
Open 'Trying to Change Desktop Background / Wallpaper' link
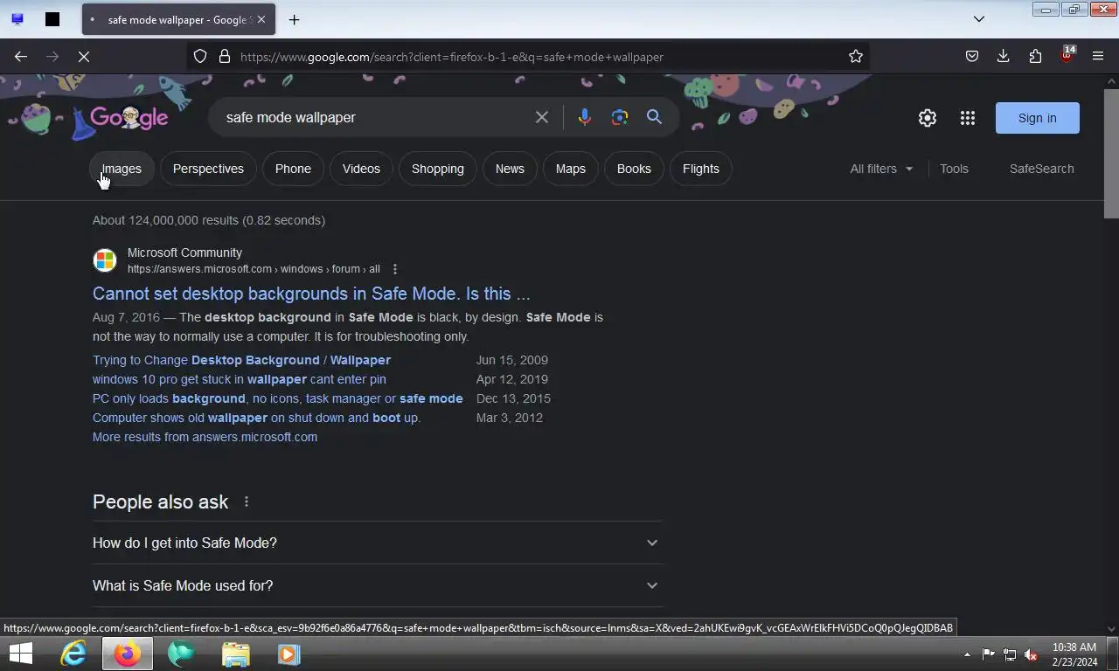241,360
